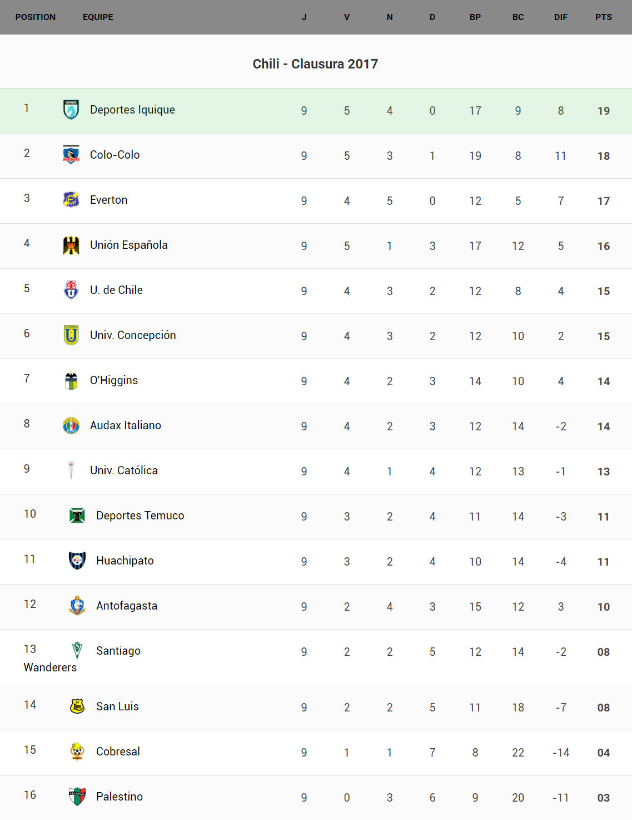The width and height of the screenshot is (632, 820).
Task: Click the Cobresal club logo
Action: click(x=77, y=752)
